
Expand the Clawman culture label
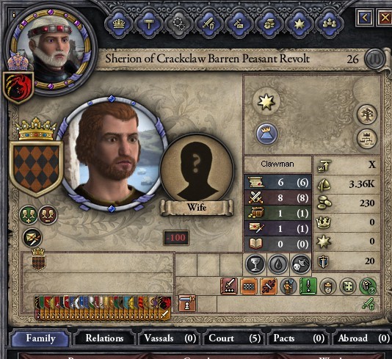tap(277, 164)
